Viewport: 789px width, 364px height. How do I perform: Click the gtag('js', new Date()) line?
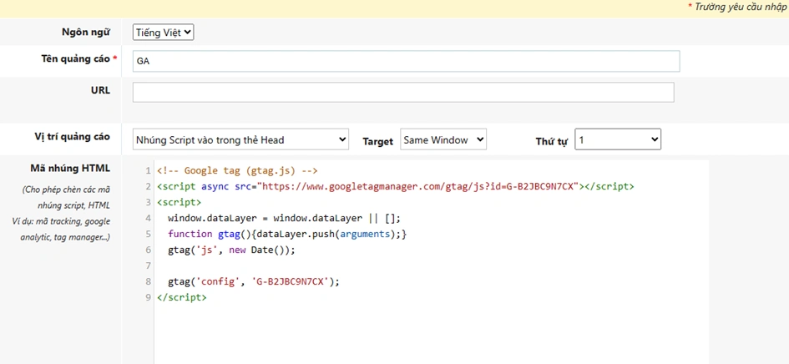pyautogui.click(x=231, y=250)
